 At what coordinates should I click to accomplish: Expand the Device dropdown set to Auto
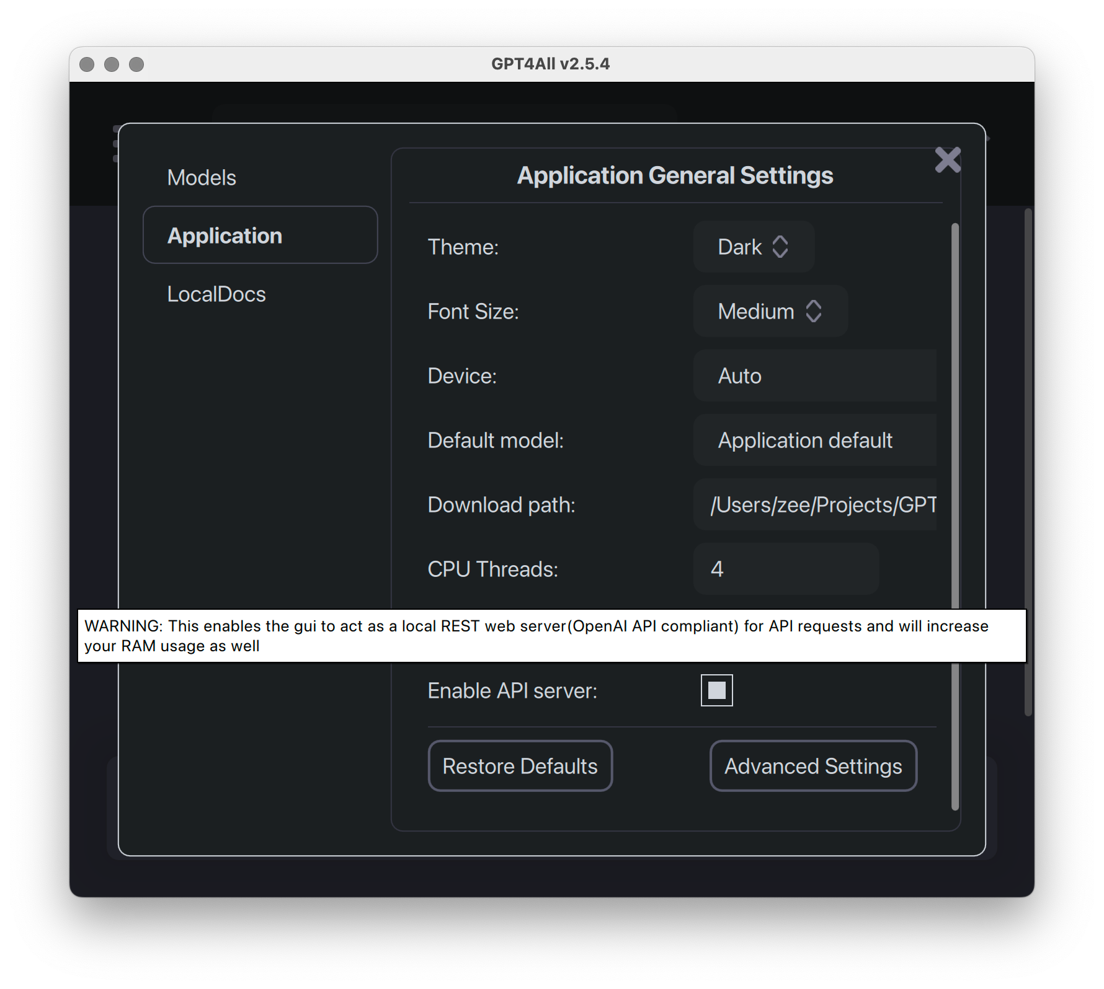tap(815, 376)
